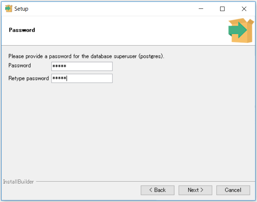Screen dimensions: 257x202
Task: Click the superuser password instruction text
Action: click(86, 56)
